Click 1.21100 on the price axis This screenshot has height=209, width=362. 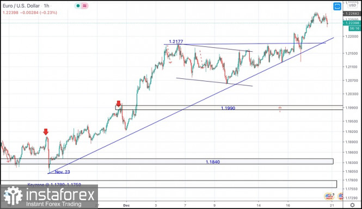point(352,67)
